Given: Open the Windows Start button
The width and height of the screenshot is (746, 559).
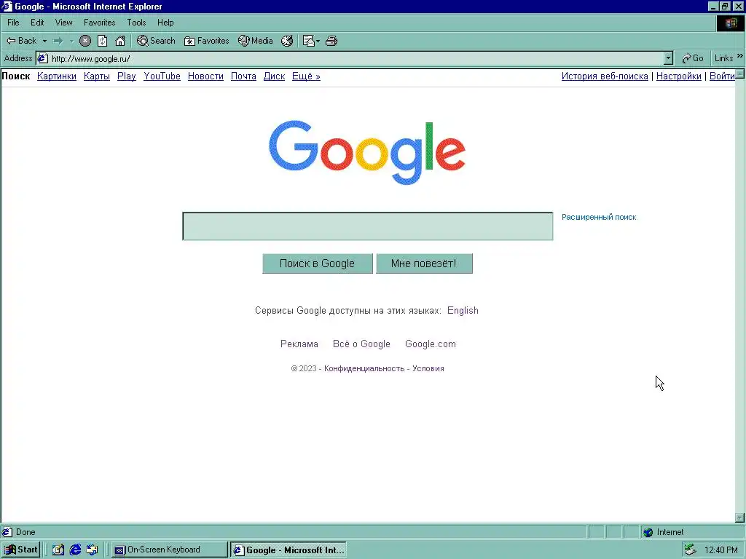Looking at the screenshot, I should pos(20,550).
